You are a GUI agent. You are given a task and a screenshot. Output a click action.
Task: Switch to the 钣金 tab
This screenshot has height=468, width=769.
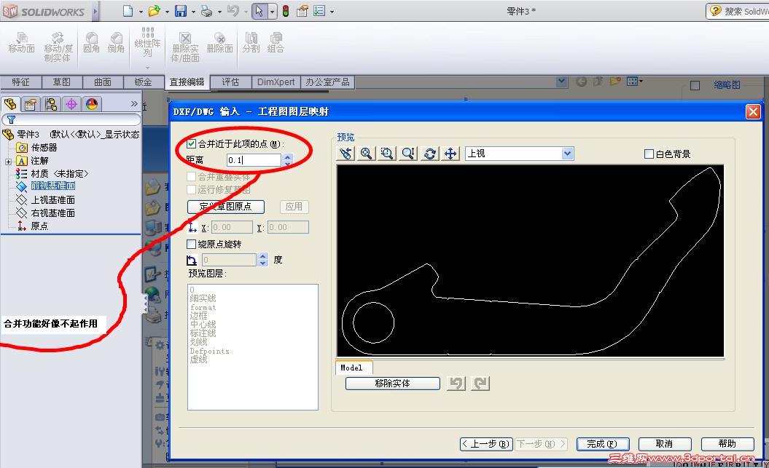tap(143, 82)
